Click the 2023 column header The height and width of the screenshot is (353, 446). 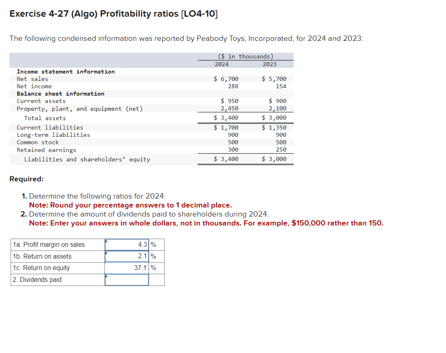tap(269, 64)
